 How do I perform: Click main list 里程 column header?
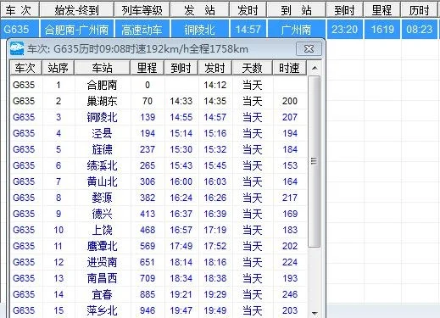click(x=382, y=10)
